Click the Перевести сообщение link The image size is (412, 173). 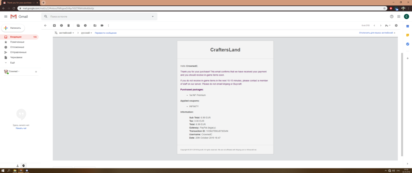point(105,33)
